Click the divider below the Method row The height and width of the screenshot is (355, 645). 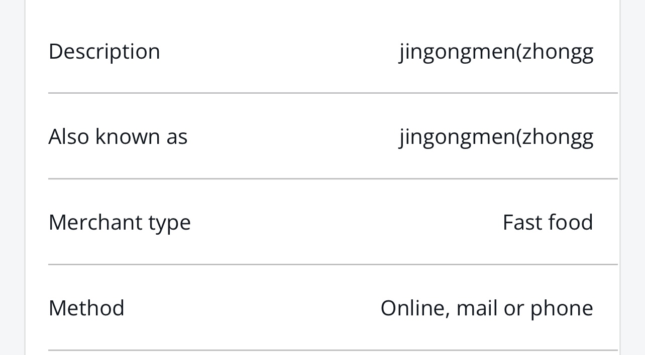point(333,350)
